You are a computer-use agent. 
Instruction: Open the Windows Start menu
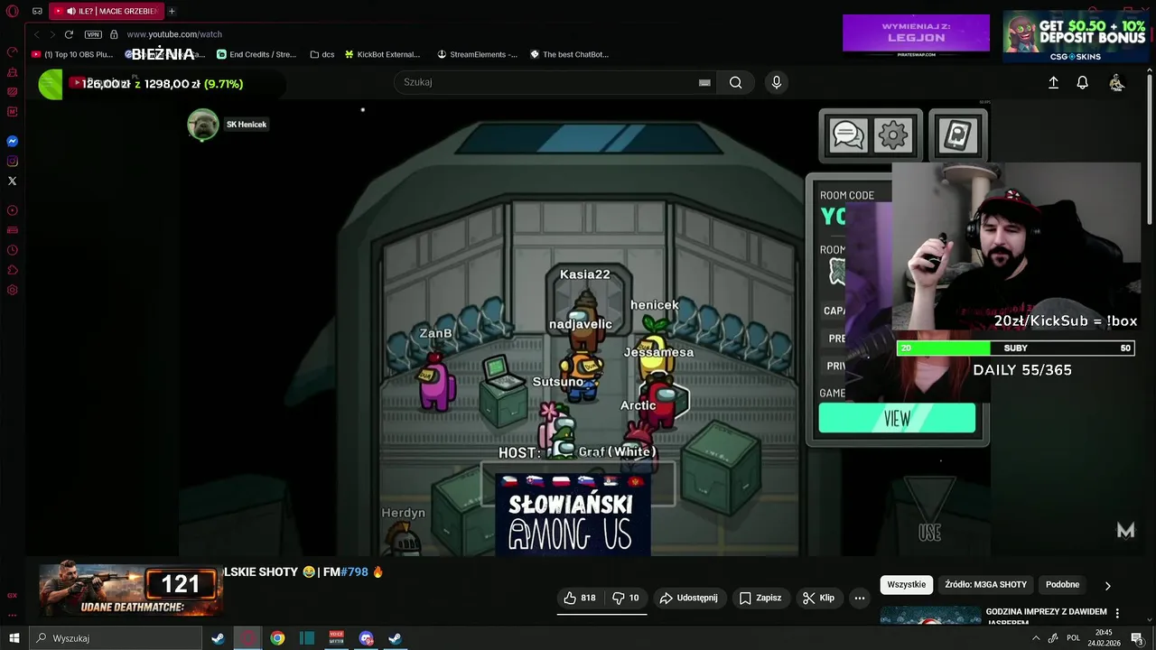point(14,638)
